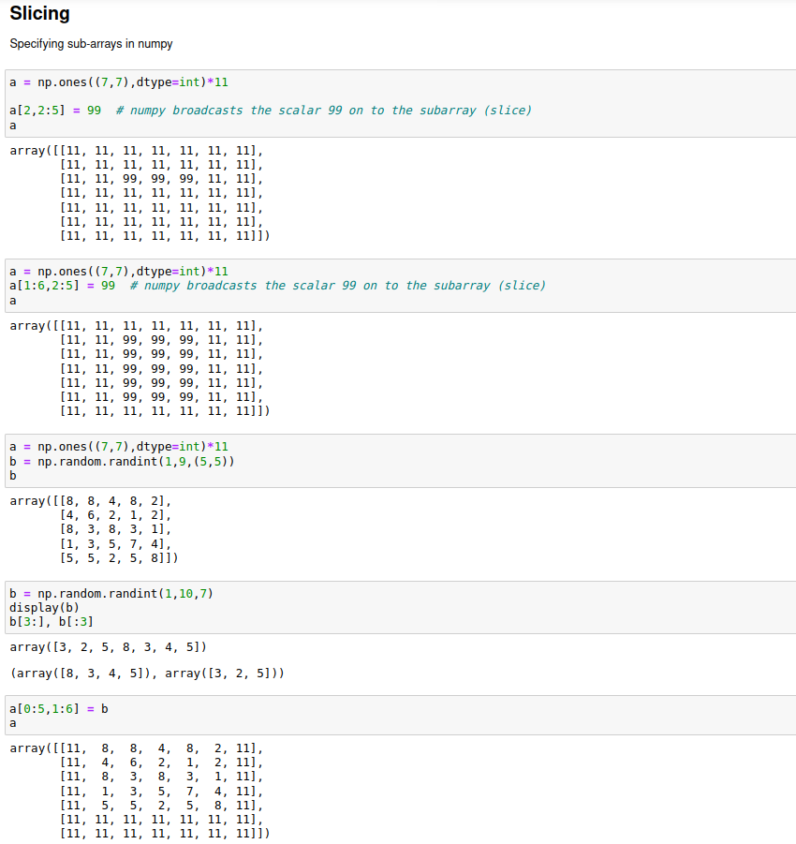The height and width of the screenshot is (844, 796).
Task: Click the b[3:], b[:3] code line
Action: (x=52, y=622)
